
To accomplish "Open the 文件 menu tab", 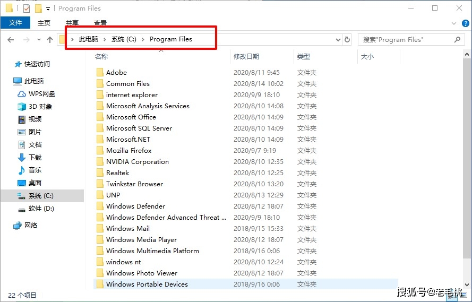I will 15,23.
